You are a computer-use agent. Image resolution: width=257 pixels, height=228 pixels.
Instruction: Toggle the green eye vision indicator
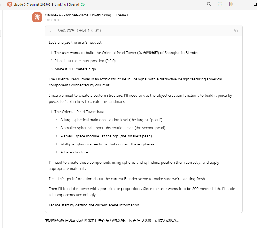pyautogui.click(x=83, y=4)
